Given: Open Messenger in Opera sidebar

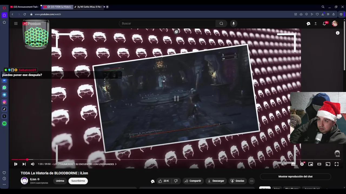Looking at the screenshot, I should (x=4, y=80).
